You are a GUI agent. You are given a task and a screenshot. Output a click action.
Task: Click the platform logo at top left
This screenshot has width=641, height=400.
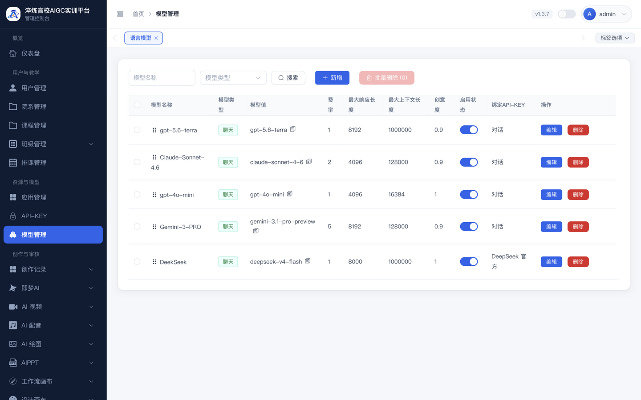point(13,14)
